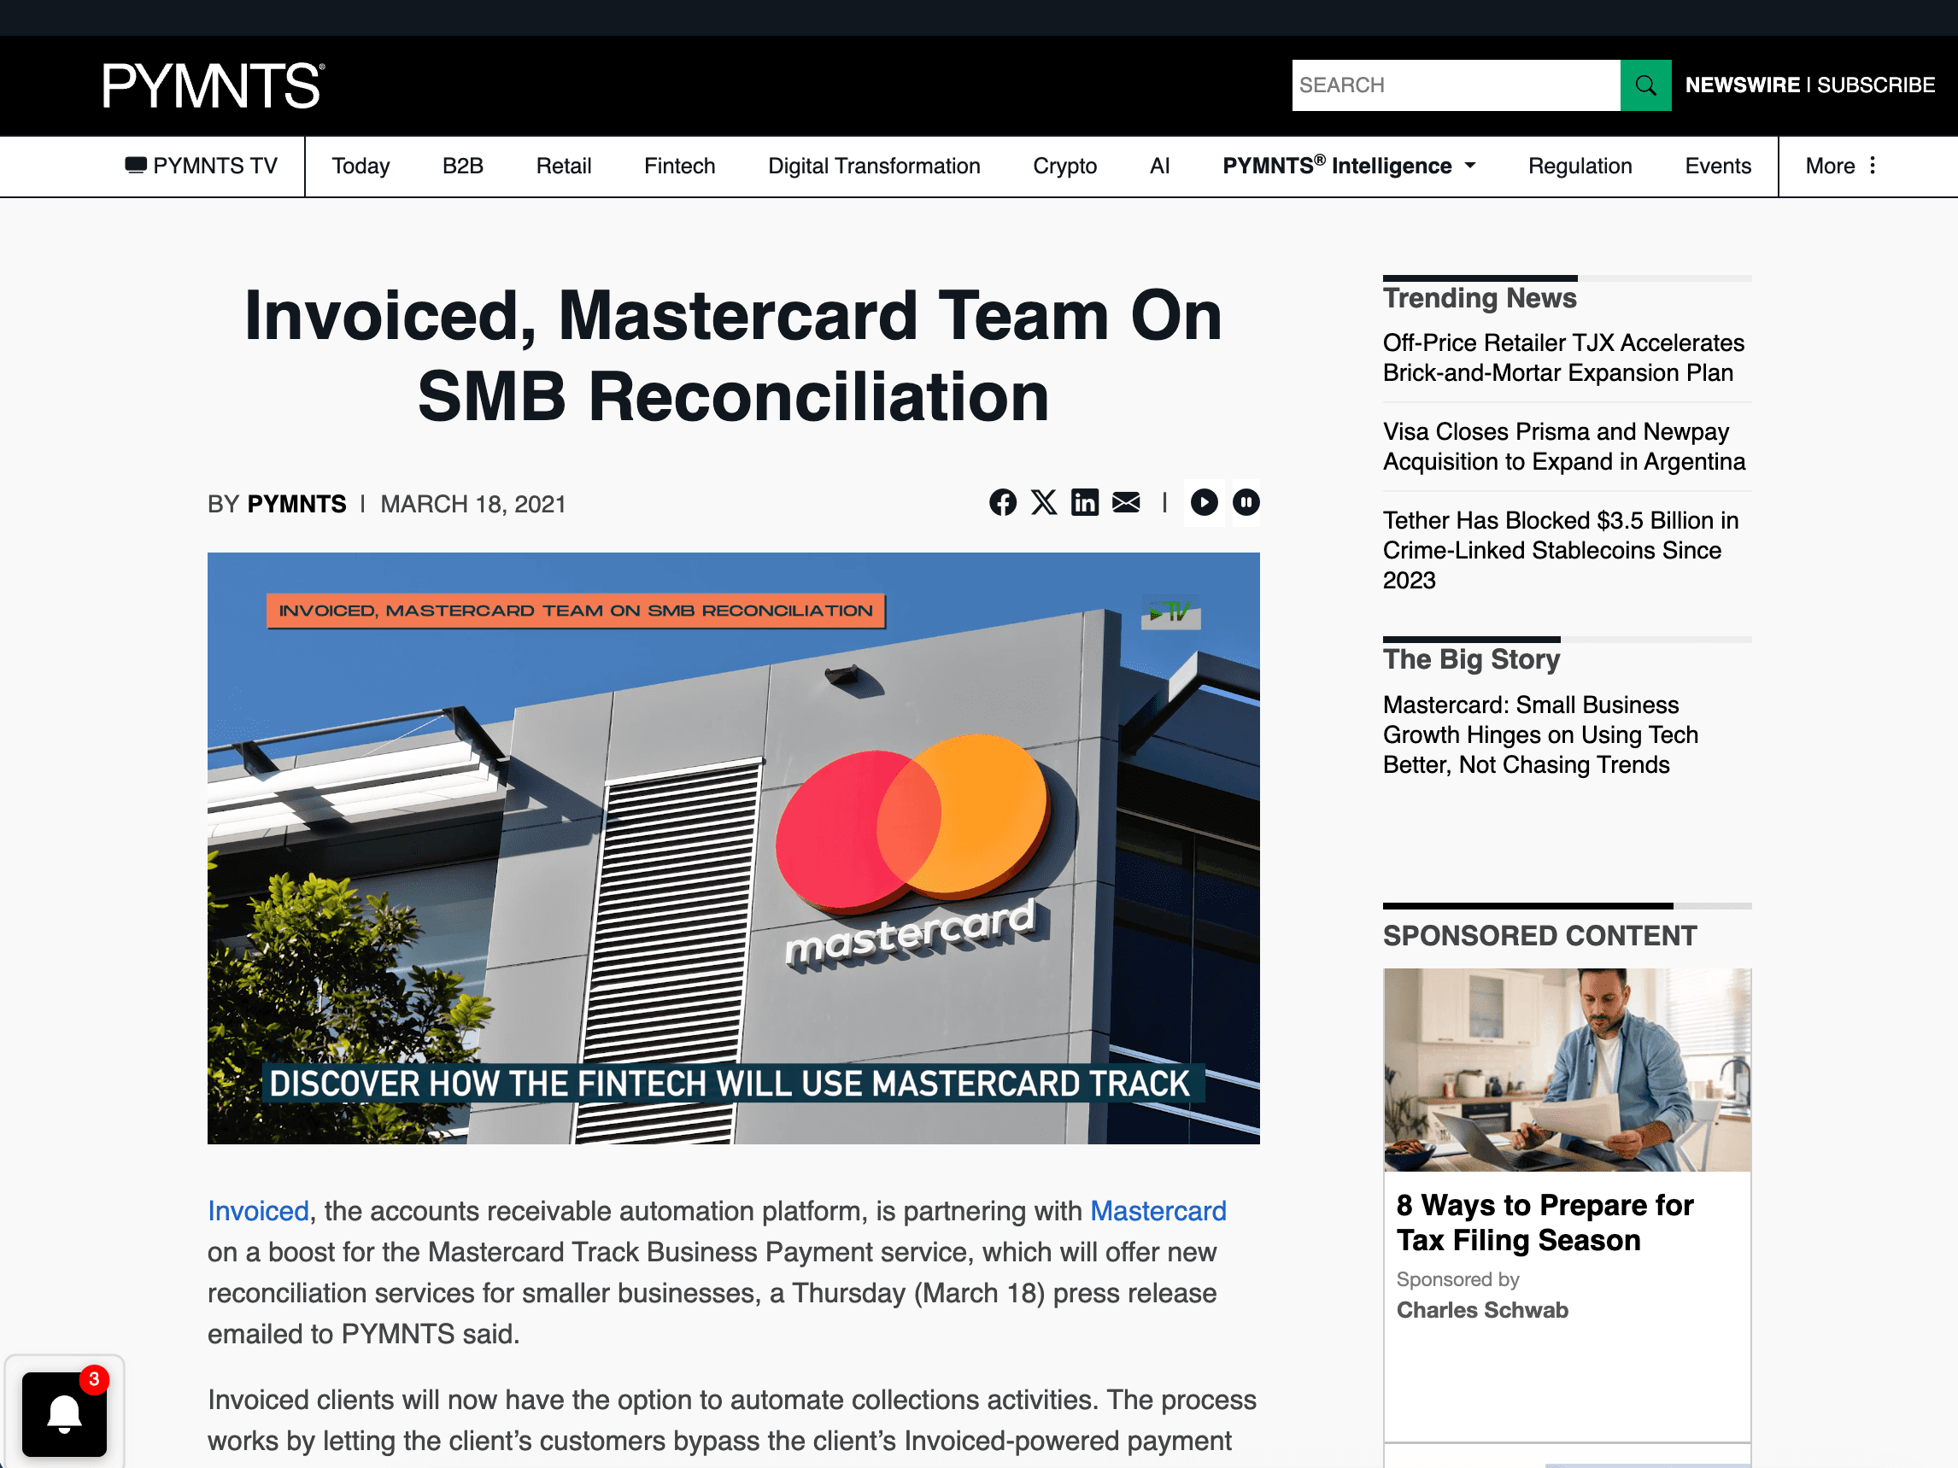This screenshot has height=1468, width=1958.
Task: Open Charles Schwab sponsored thumbnail image
Action: pyautogui.click(x=1566, y=1069)
